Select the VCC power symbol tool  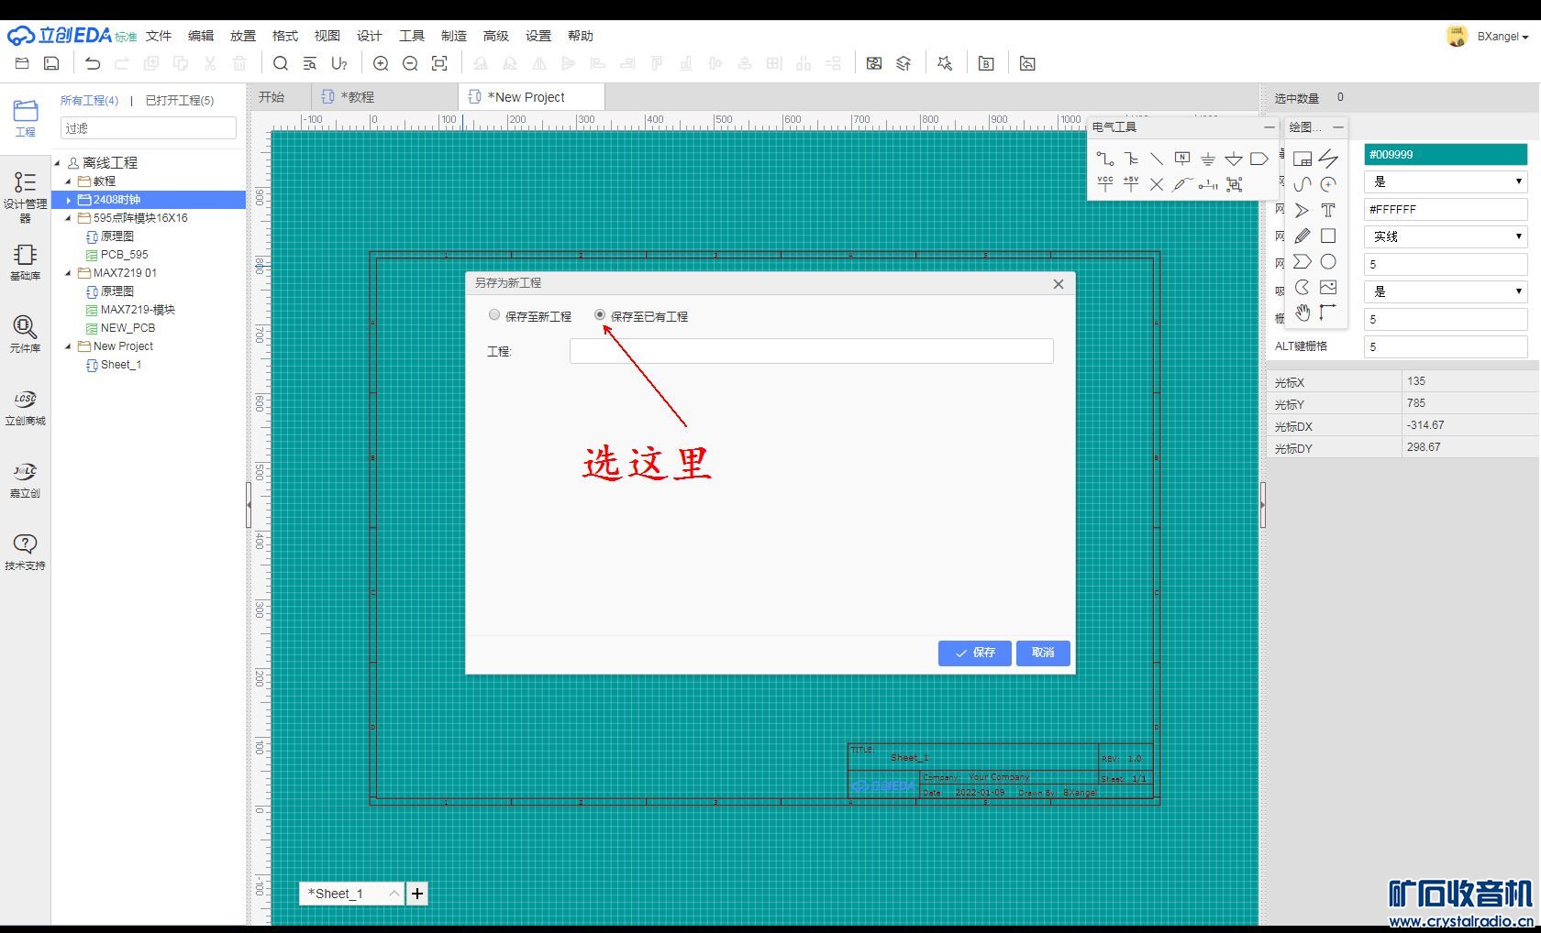coord(1105,184)
